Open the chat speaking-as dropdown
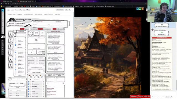 pyautogui.click(x=159, y=97)
